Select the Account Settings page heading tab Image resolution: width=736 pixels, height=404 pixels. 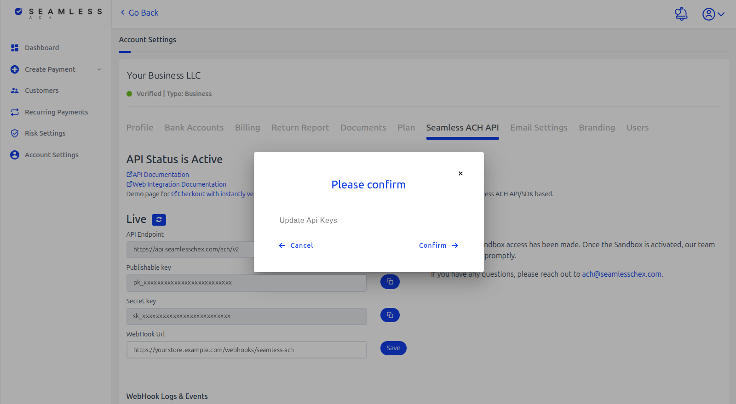[148, 40]
